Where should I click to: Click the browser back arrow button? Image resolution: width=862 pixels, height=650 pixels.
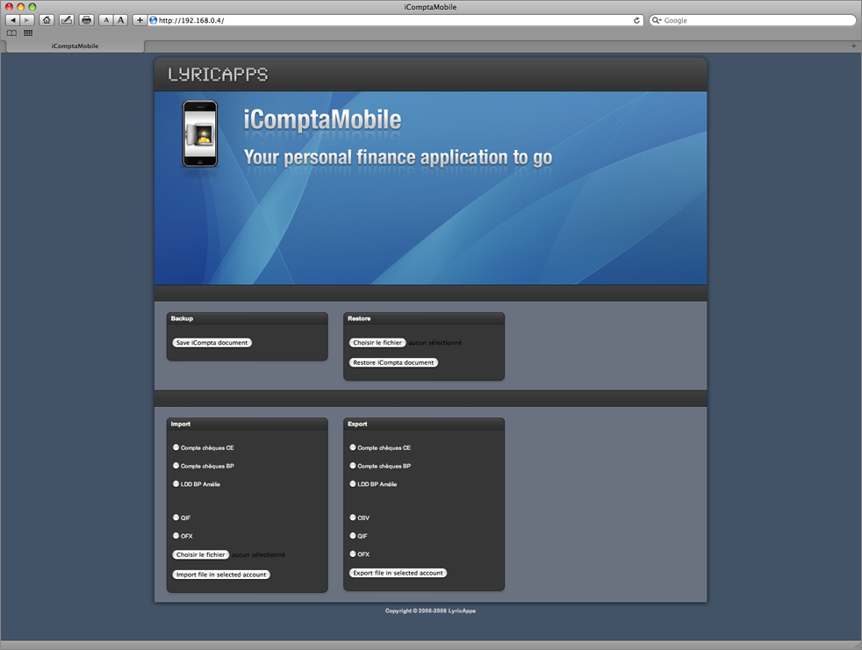click(13, 20)
